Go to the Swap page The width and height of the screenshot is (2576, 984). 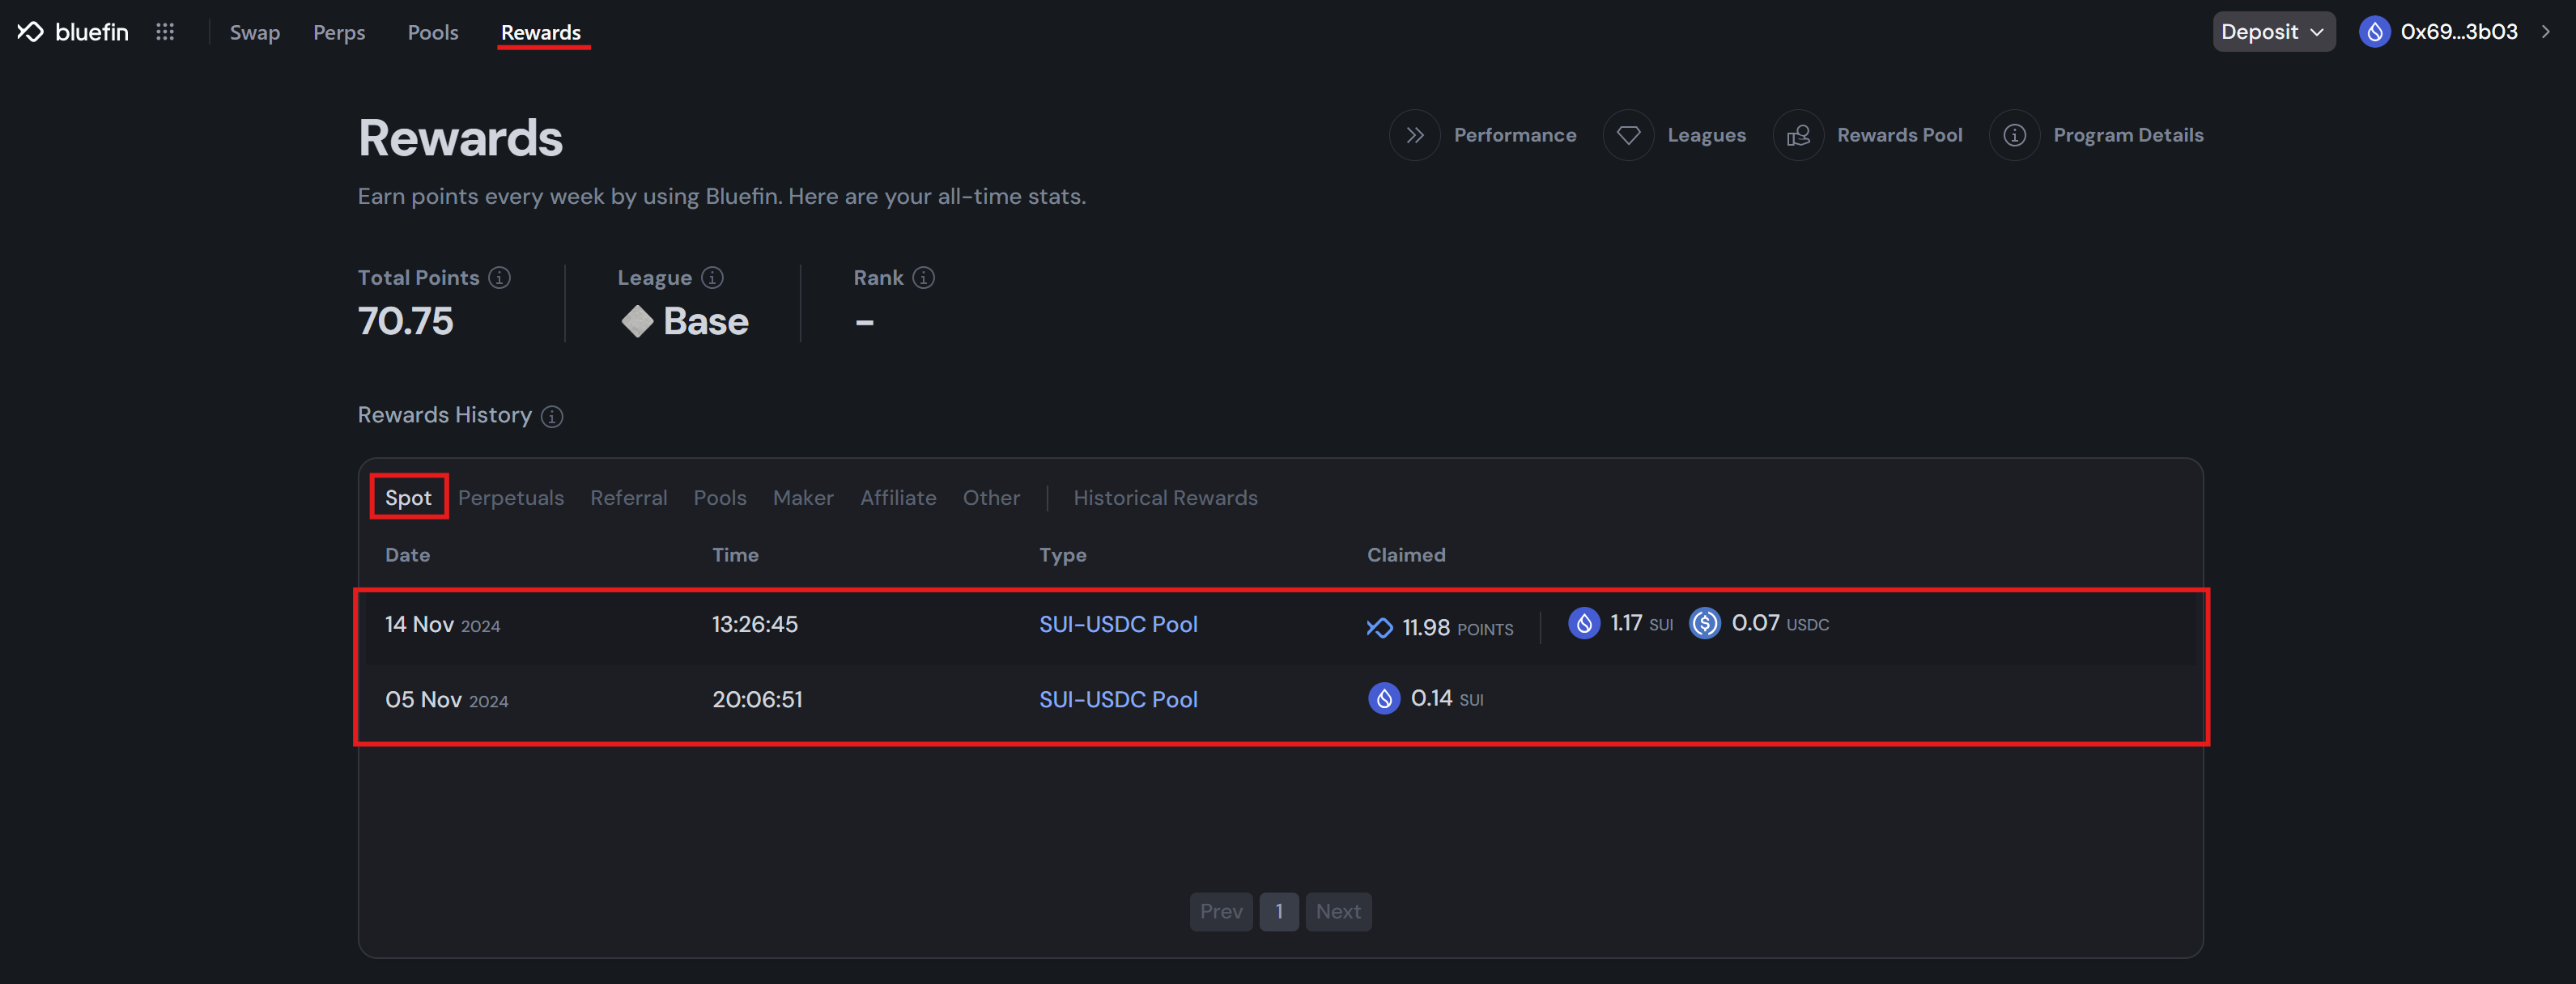254,33
